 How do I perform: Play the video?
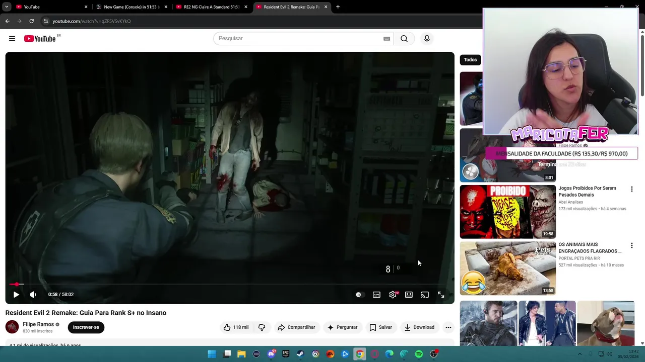click(16, 295)
